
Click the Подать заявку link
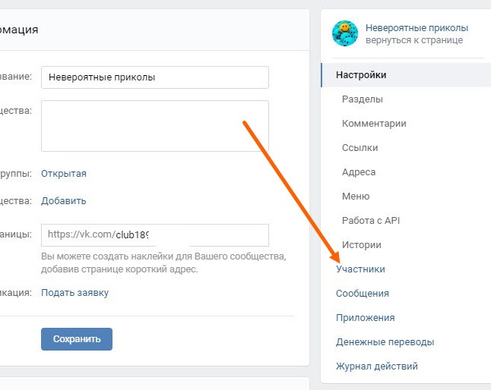(74, 293)
